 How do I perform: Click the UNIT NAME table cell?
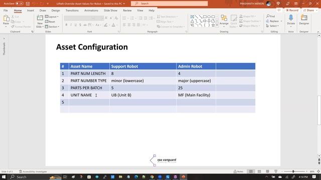click(x=89, y=95)
